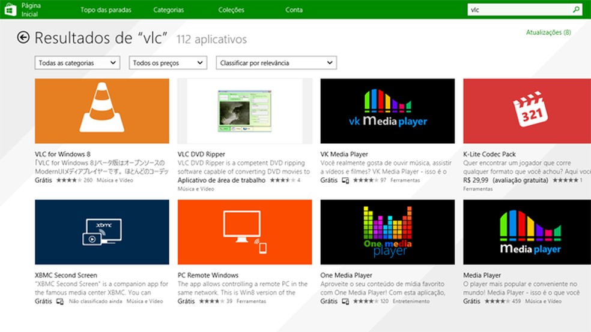Click the Media Player title text
This screenshot has height=332, width=591.
(x=482, y=275)
